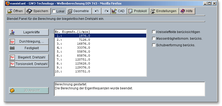Click the undo arrow icon
Screen dimensions: 222x106
pyautogui.click(x=97, y=11)
